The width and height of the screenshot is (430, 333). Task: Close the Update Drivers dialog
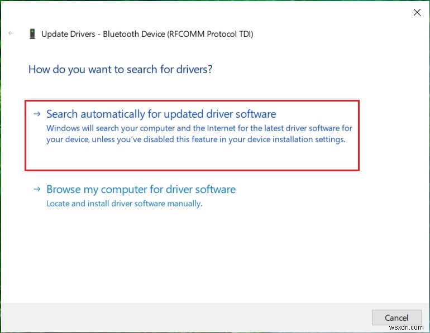coord(417,12)
